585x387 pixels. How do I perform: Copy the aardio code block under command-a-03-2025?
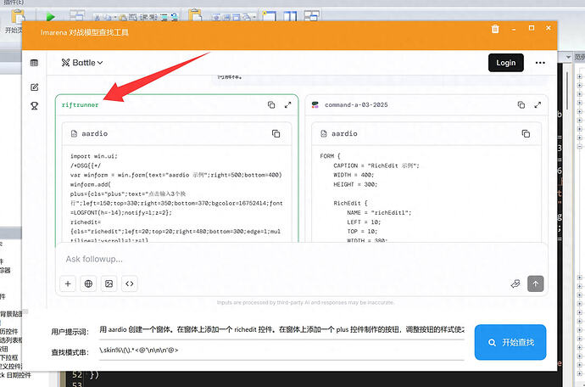[526, 134]
